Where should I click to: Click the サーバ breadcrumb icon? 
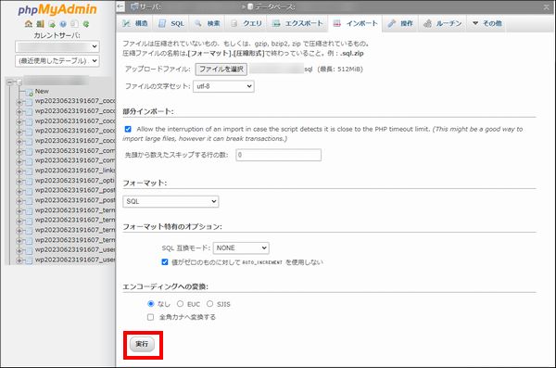pos(134,6)
